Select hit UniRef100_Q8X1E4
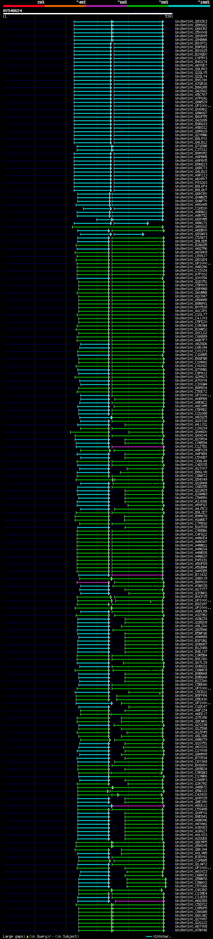The height and width of the screenshot is (939, 213). pos(191,259)
